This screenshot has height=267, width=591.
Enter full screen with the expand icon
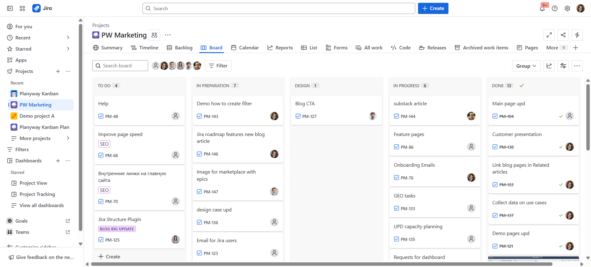pos(549,35)
